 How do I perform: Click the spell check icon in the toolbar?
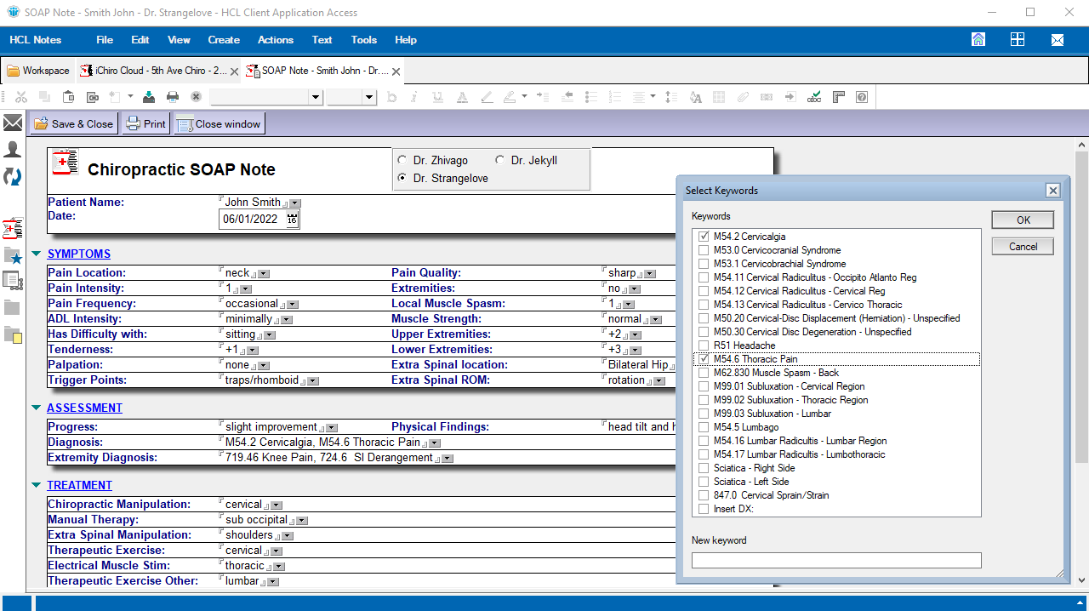814,97
